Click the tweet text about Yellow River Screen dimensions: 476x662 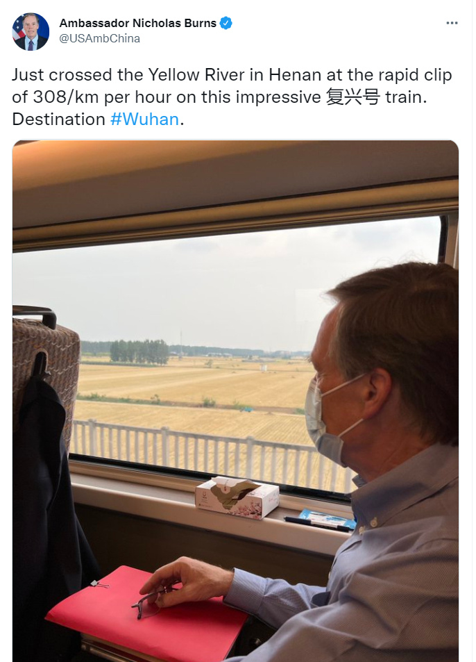(x=232, y=97)
